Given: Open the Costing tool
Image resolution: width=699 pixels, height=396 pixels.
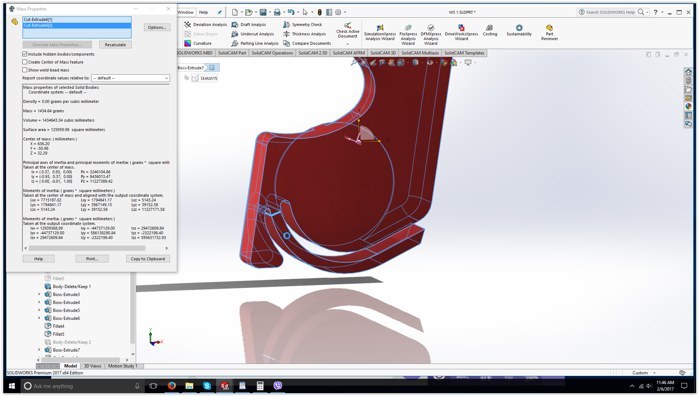Looking at the screenshot, I should 490,30.
